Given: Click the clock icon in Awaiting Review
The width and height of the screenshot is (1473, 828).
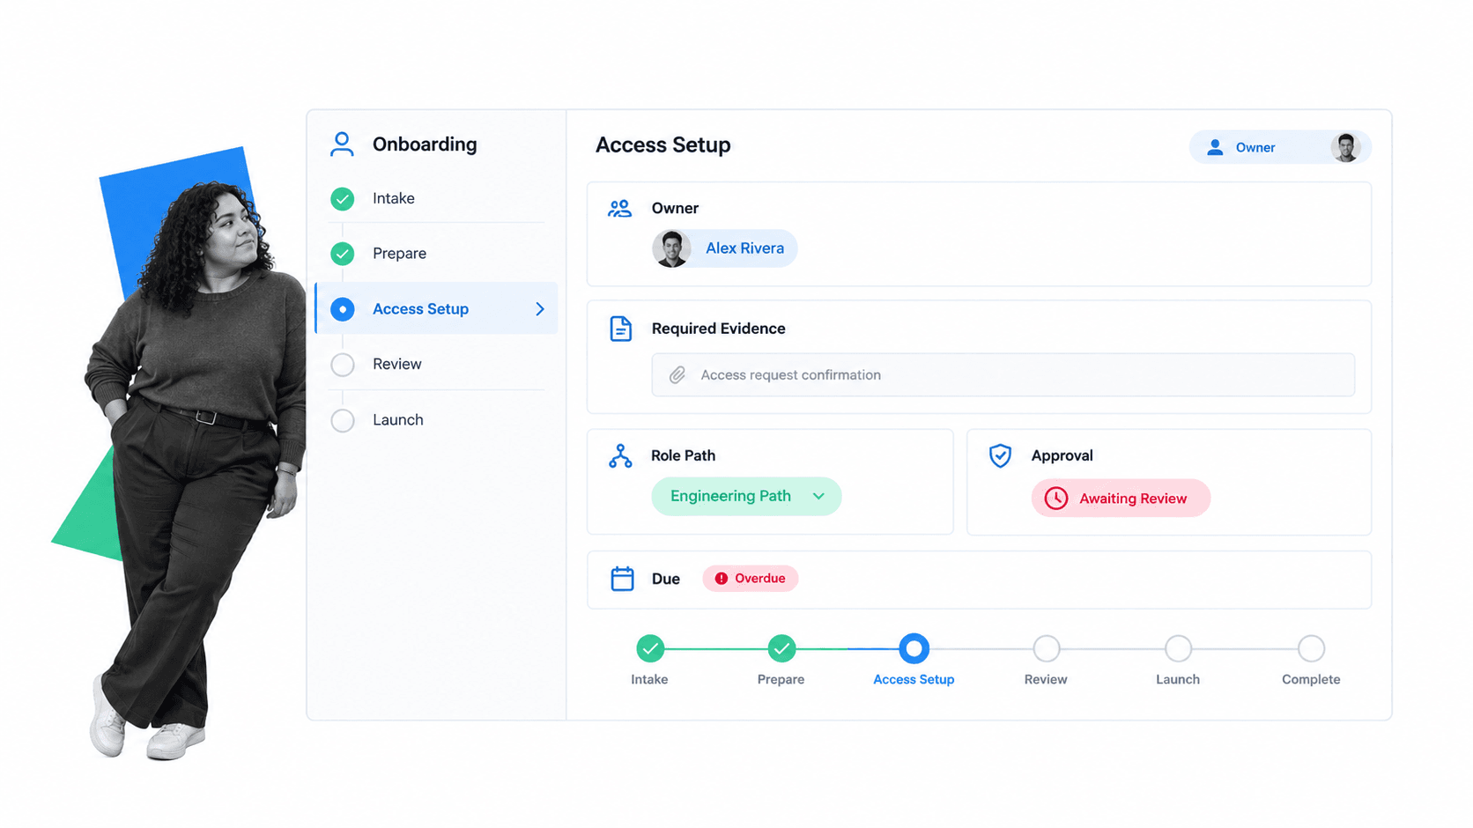Looking at the screenshot, I should click(x=1056, y=499).
